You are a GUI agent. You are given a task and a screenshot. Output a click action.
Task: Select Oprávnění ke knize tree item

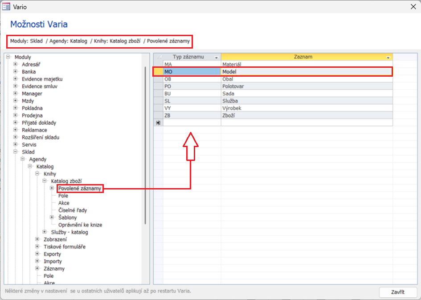pos(80,225)
